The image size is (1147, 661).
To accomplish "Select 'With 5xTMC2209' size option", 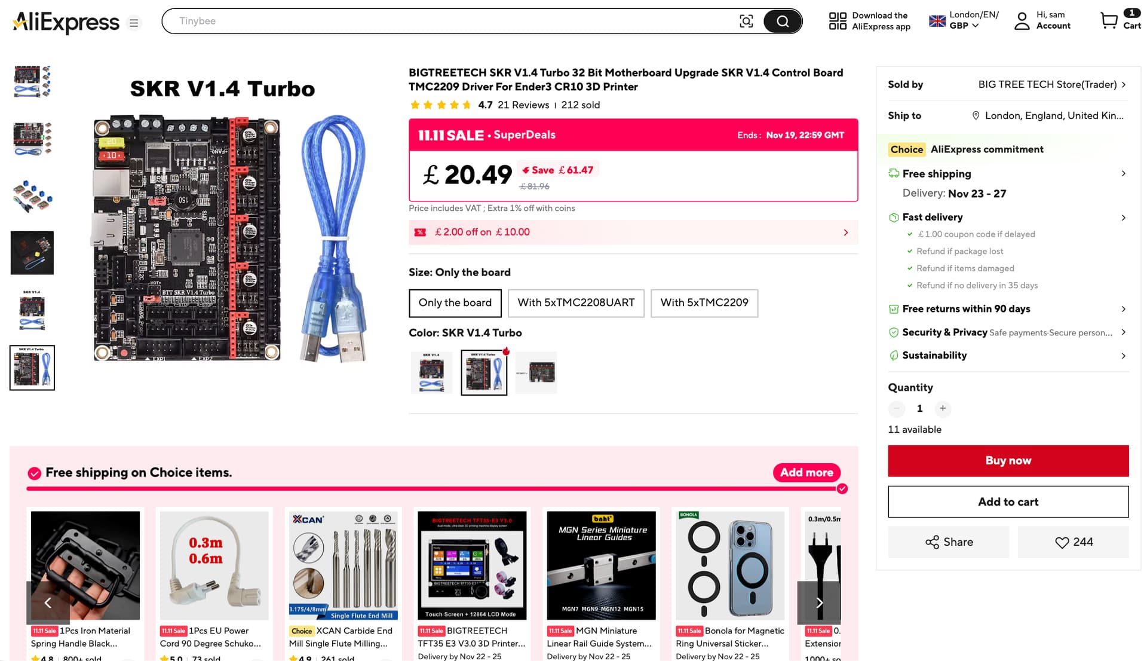I will 704,303.
